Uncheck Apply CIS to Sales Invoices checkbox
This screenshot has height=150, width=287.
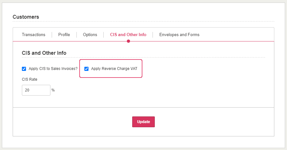(24, 69)
